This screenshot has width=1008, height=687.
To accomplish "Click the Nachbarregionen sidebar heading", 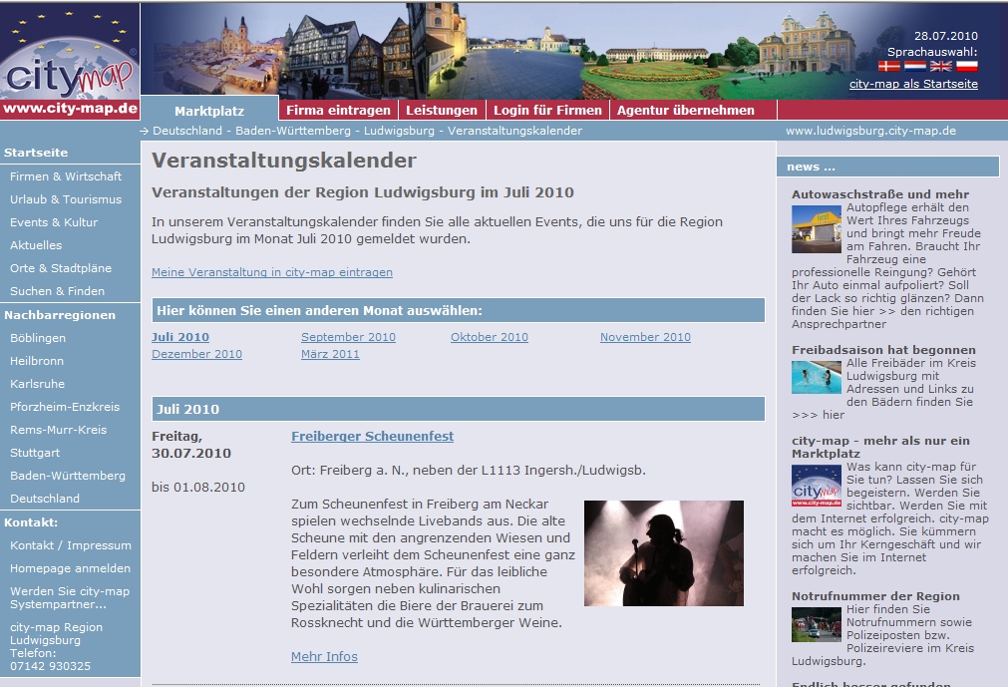I will click(60, 315).
